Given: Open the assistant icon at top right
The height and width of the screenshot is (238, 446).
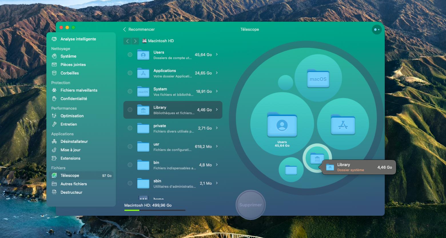Looking at the screenshot, I should click(x=377, y=29).
